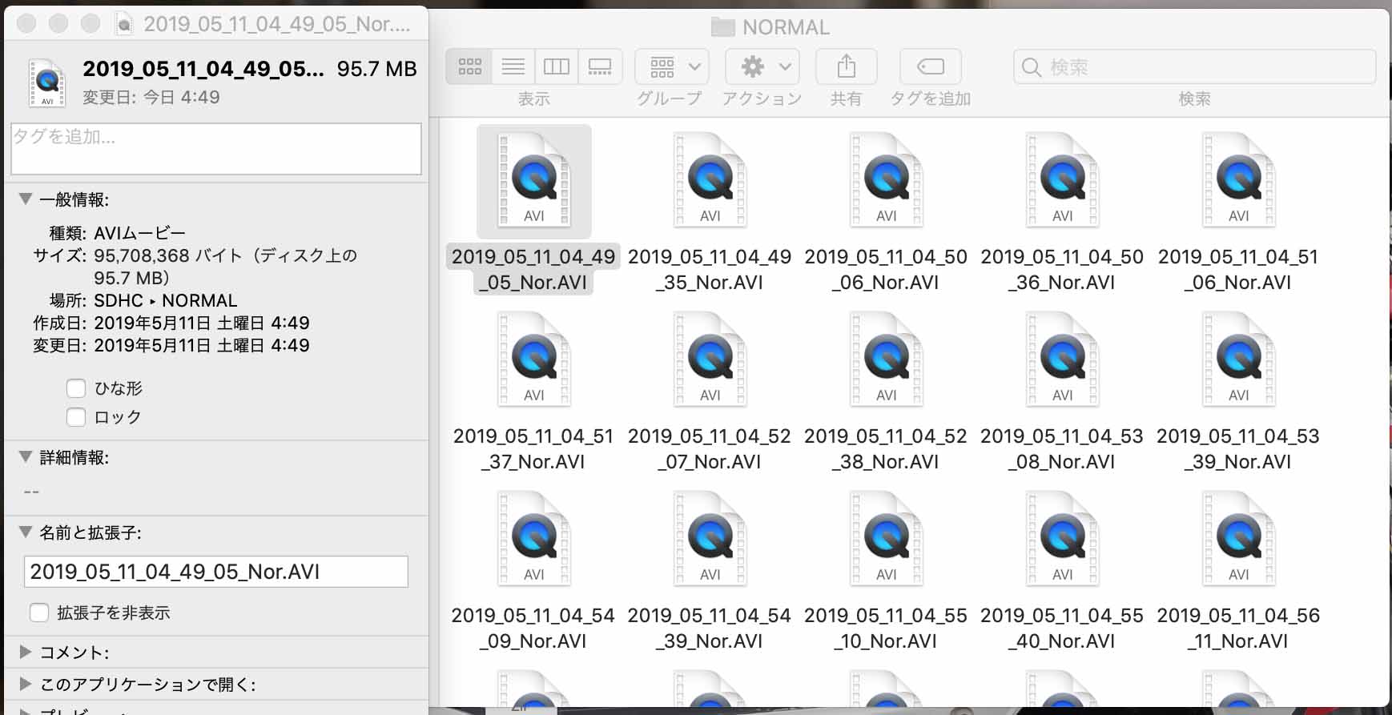Switch Finder to list view
This screenshot has width=1392, height=715.
(x=513, y=66)
